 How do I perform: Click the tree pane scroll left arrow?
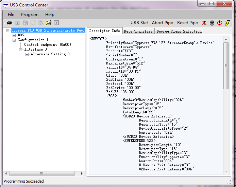click(x=6, y=173)
